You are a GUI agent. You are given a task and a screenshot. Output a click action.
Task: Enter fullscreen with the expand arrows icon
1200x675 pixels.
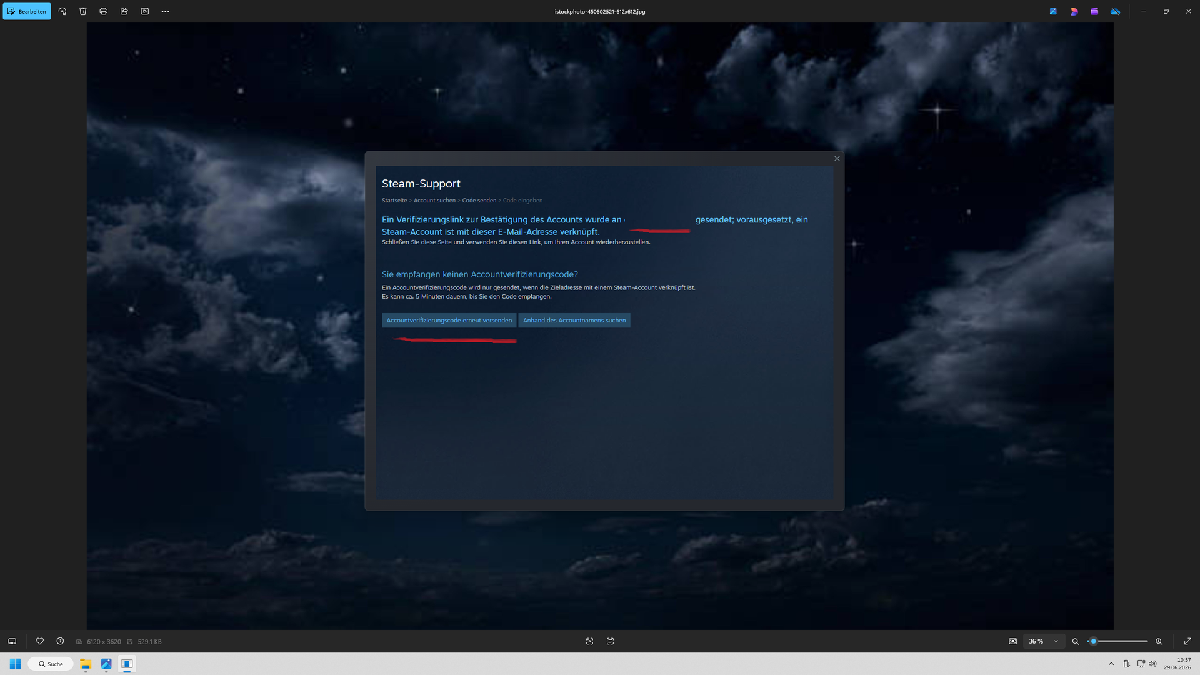click(x=1187, y=641)
